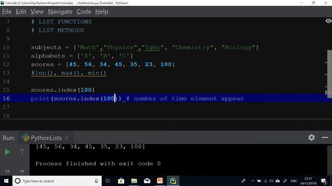Open File Explorer from taskbar
332x186 pixels.
134,181
